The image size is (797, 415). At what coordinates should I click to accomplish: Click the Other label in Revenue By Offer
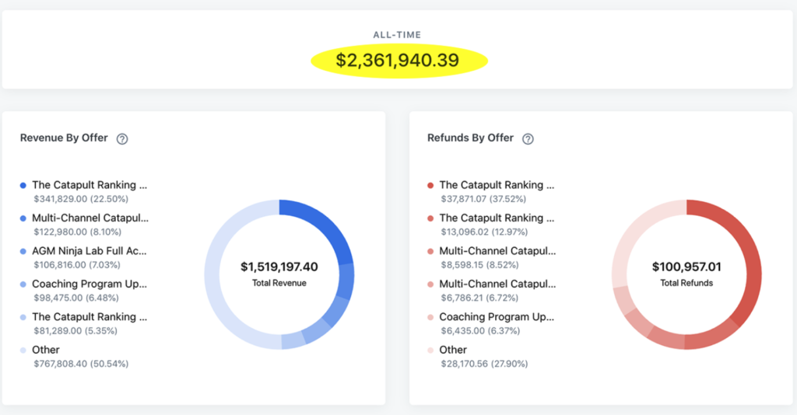(45, 350)
